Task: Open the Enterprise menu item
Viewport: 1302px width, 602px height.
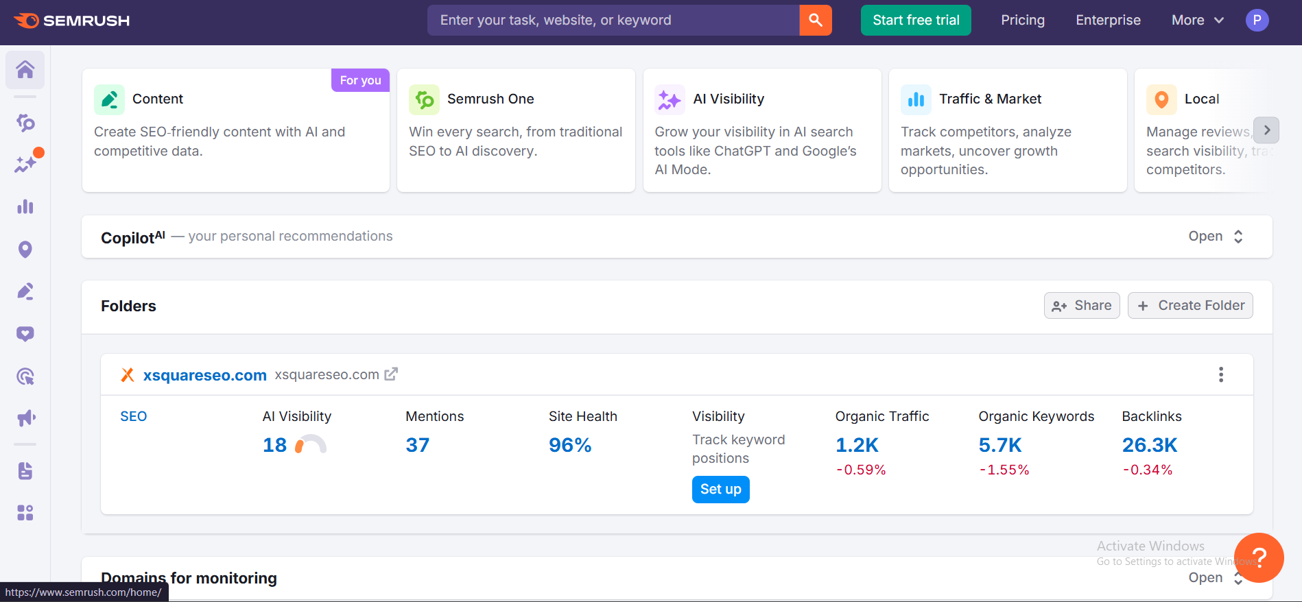Action: 1108,20
